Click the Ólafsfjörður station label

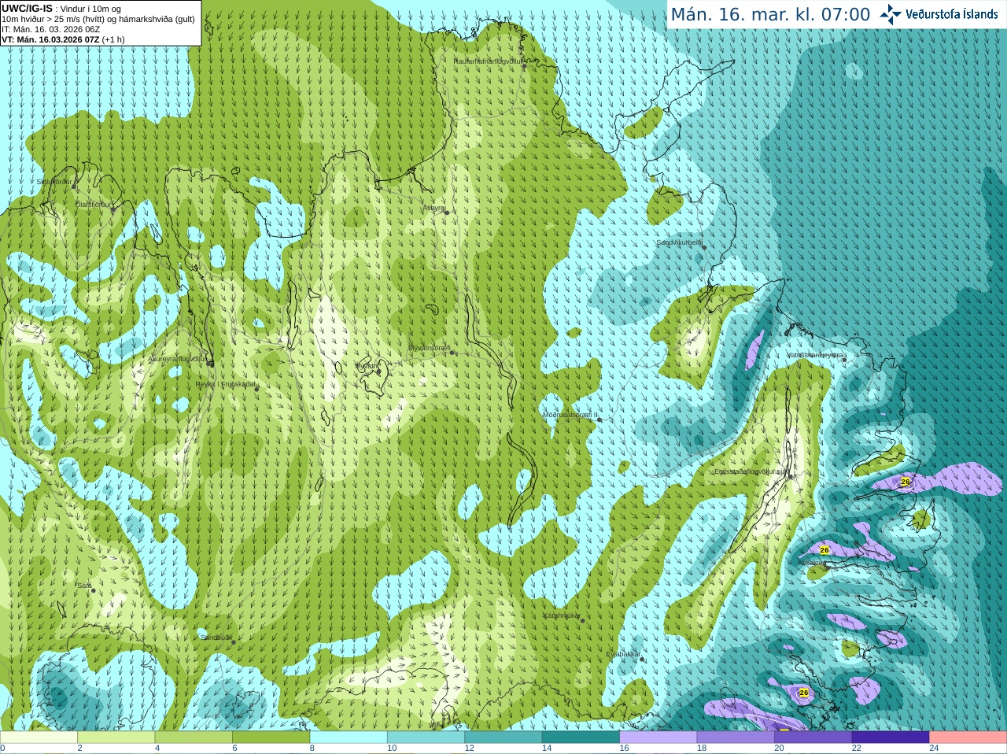94,205
